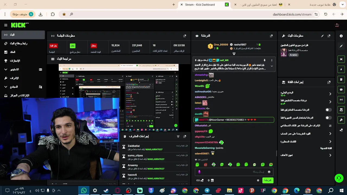Expand the set goals option
Image resolution: width=347 pixels, height=195 pixels.
point(330,155)
